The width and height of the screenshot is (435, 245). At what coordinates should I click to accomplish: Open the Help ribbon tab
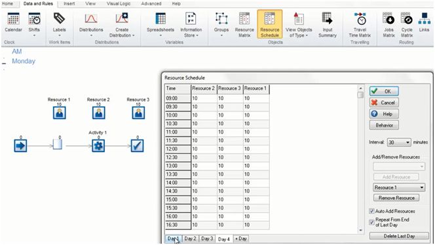(176, 4)
